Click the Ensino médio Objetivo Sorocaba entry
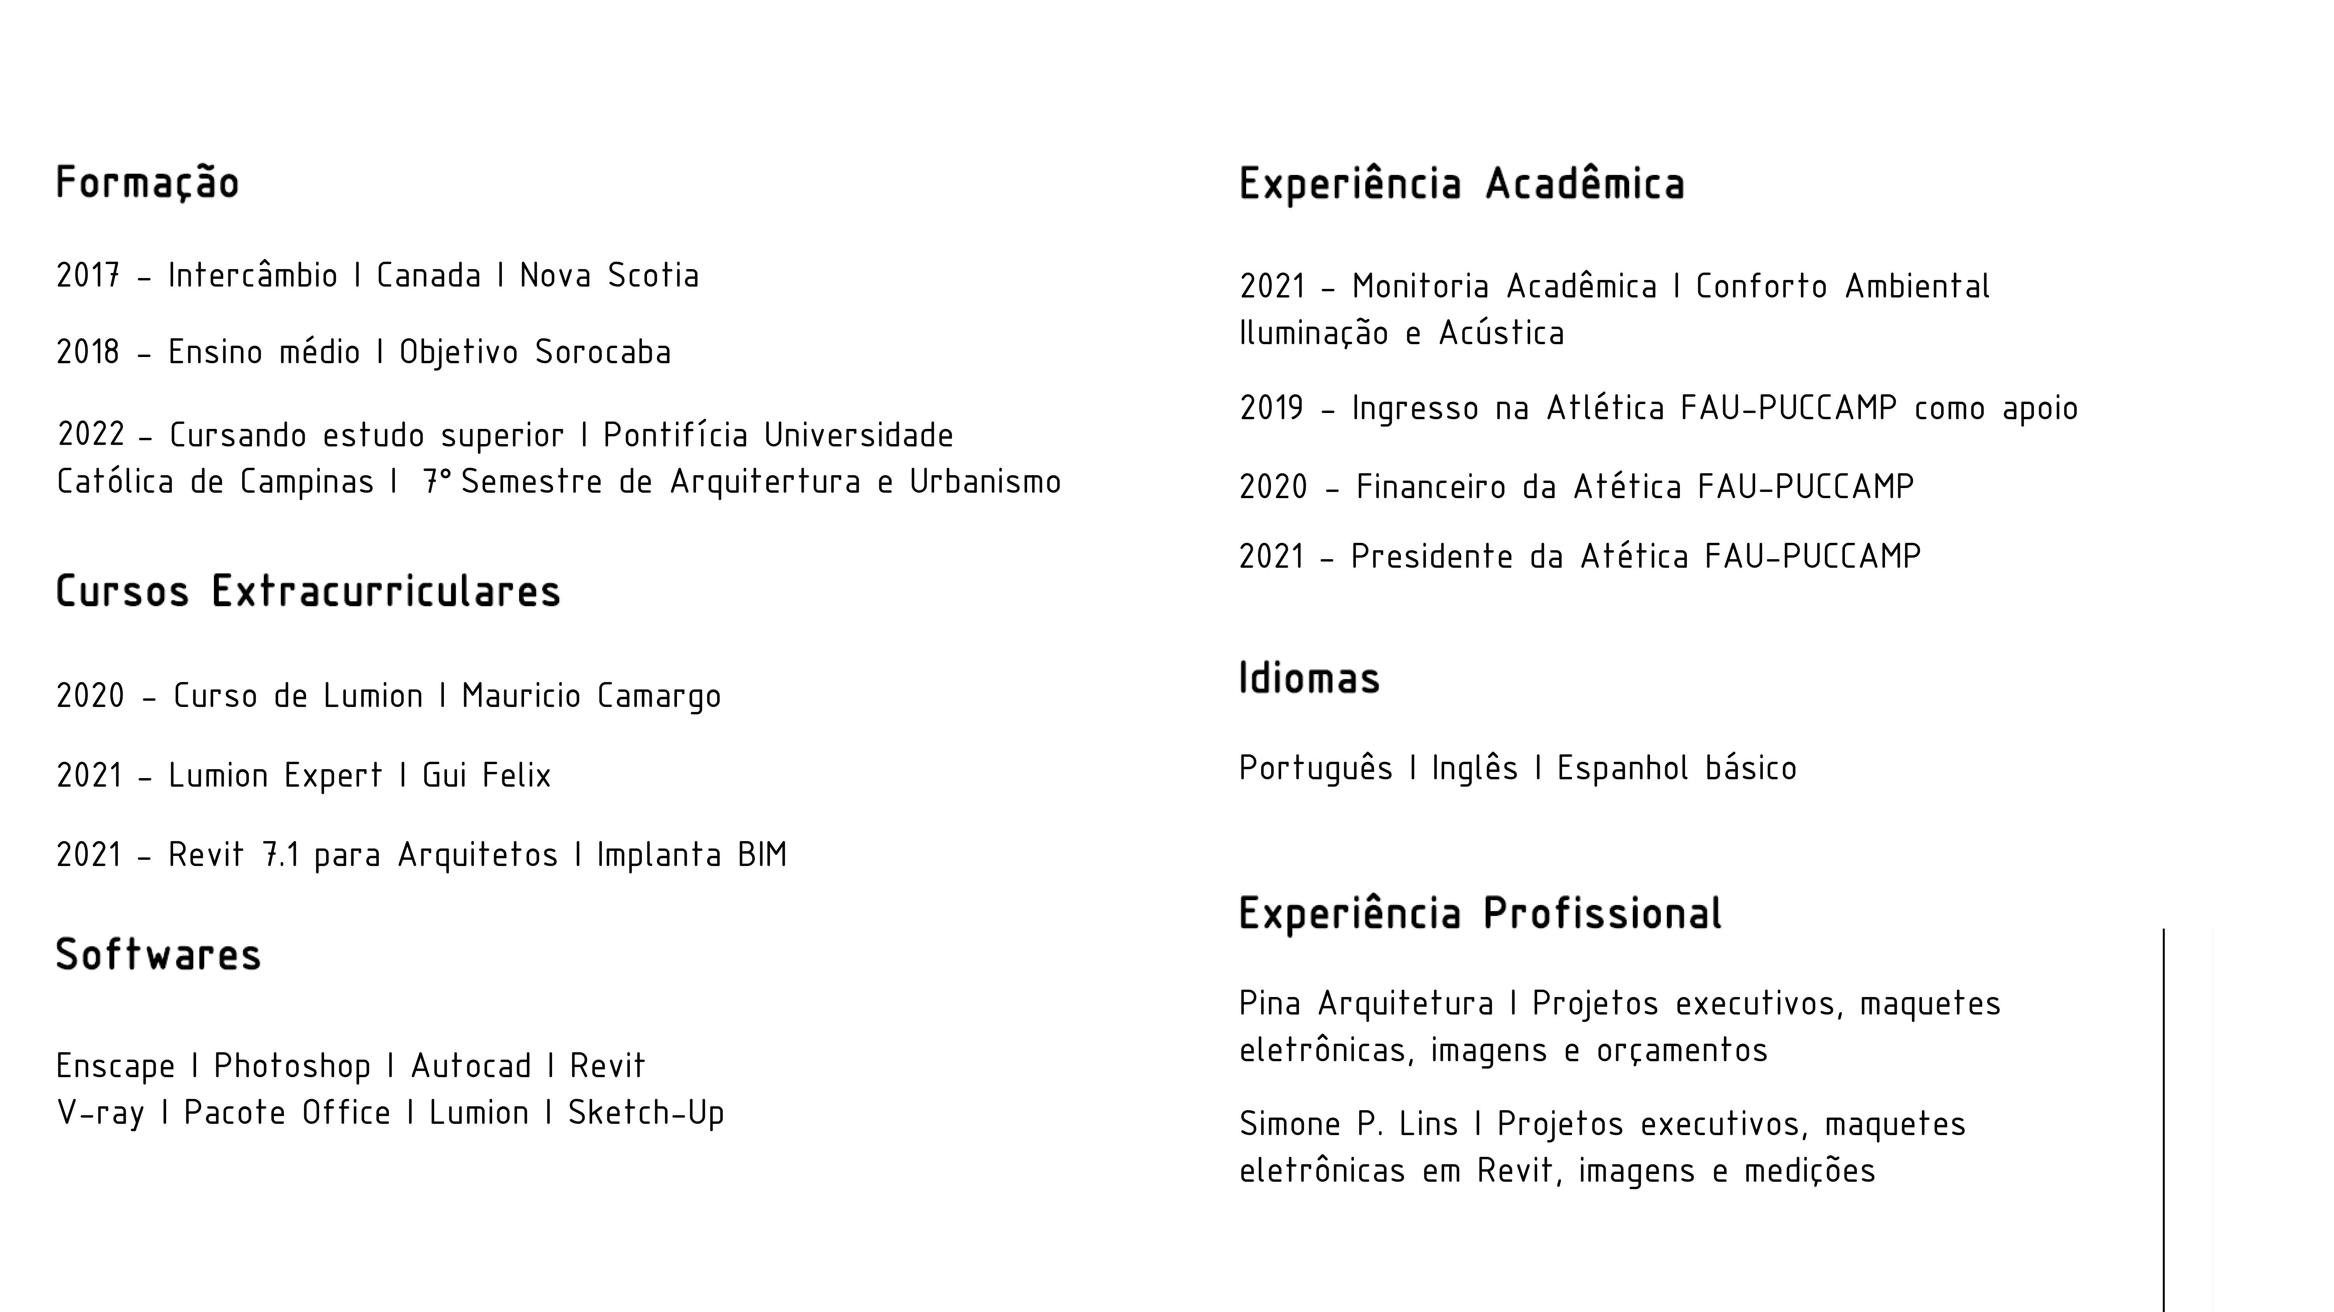Image resolution: width=2334 pixels, height=1312 pixels. 363,352
